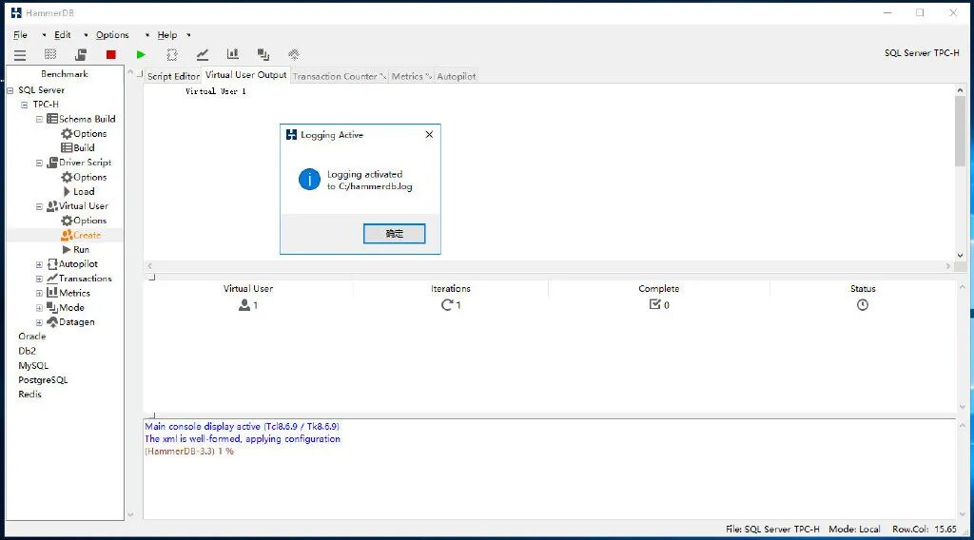Click the Mode tree icon
974x540 pixels.
coord(52,307)
